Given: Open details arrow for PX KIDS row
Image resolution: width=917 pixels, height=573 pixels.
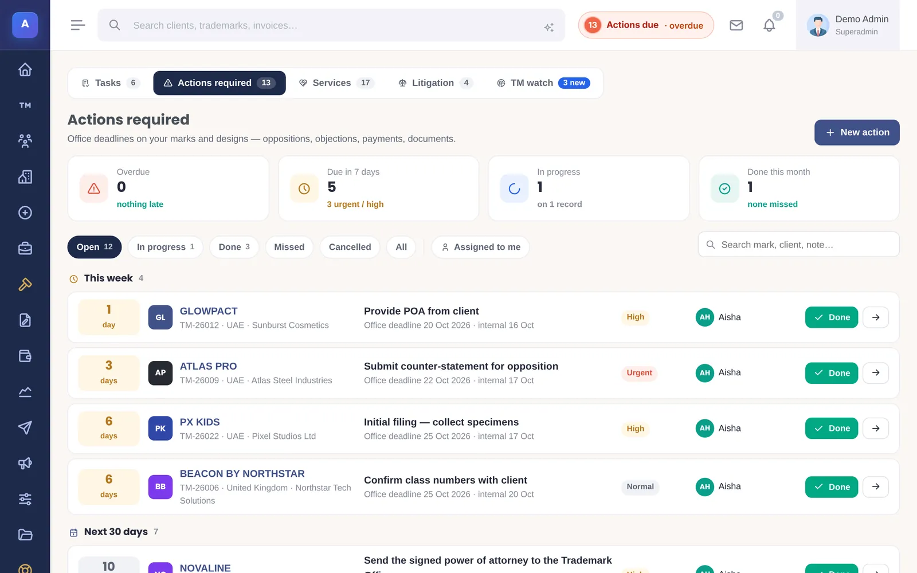Looking at the screenshot, I should tap(876, 429).
